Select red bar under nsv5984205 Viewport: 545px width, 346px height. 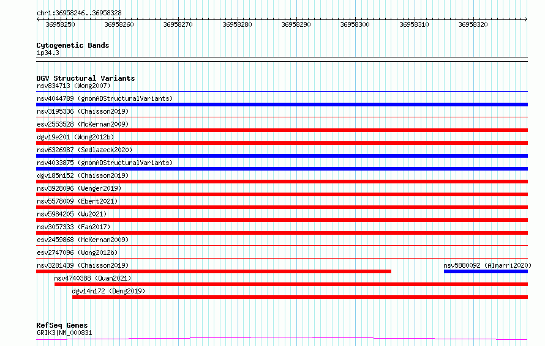pos(282,220)
